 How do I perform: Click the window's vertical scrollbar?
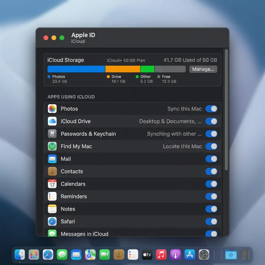[x=226, y=110]
